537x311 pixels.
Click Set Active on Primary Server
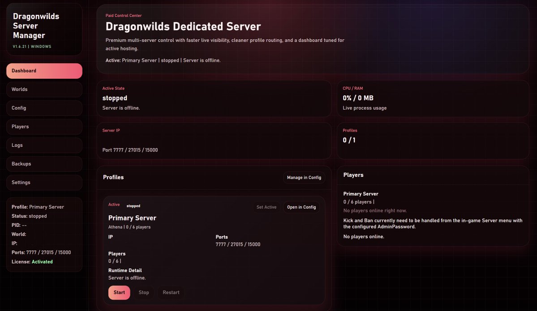(x=266, y=207)
